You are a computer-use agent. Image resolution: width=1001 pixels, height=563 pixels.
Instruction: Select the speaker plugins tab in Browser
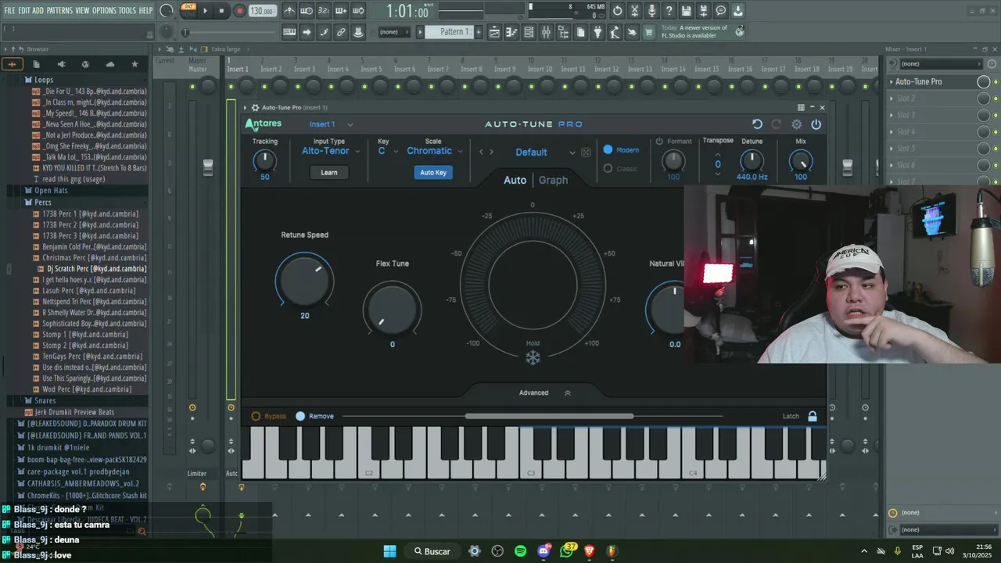pos(62,64)
